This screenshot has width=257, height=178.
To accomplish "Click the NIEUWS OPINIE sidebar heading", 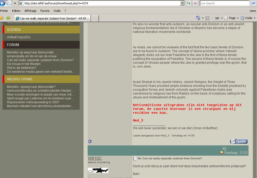I will click(41, 79).
